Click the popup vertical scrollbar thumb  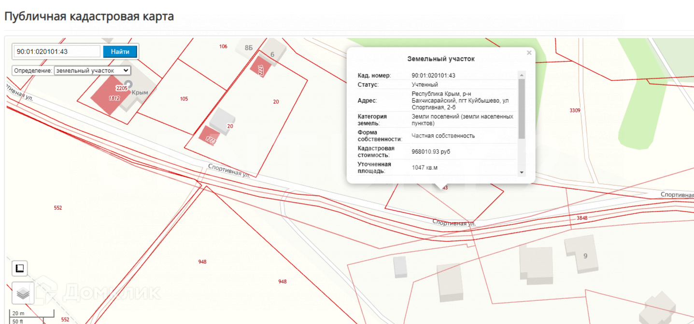(521, 109)
